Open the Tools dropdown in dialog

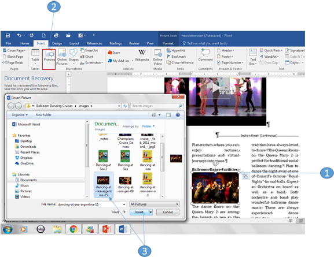(x=118, y=212)
